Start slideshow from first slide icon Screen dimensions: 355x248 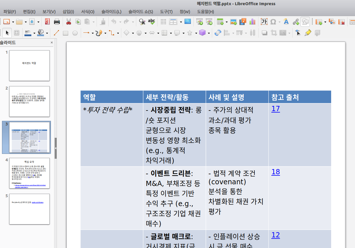click(x=199, y=22)
